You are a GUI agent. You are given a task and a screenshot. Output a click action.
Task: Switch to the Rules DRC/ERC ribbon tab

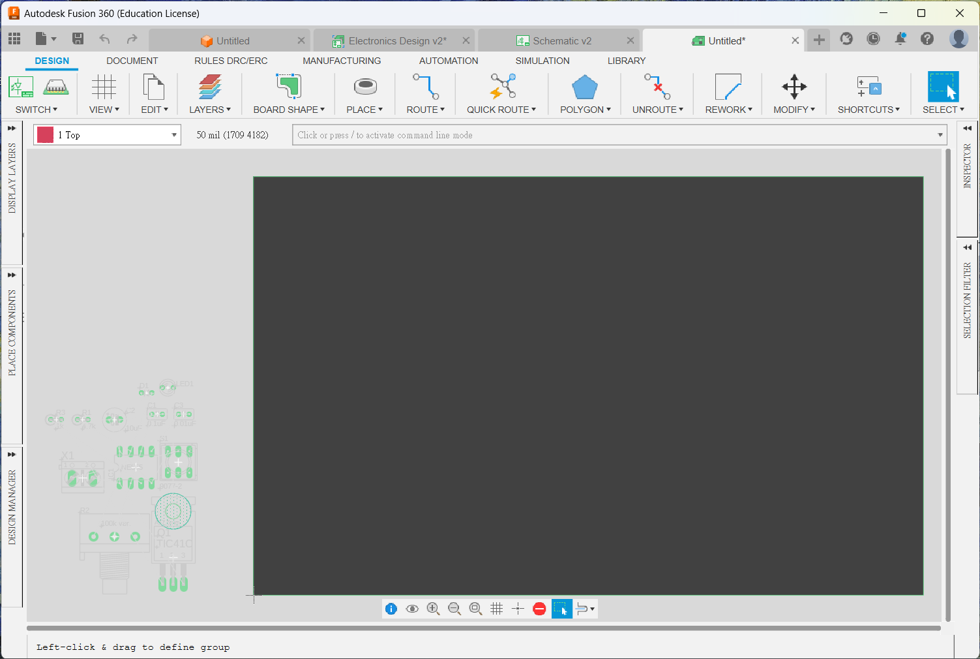pos(231,61)
